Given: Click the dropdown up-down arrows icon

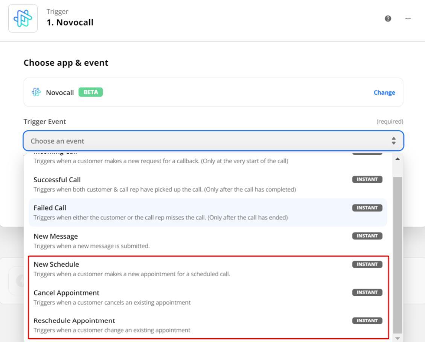Looking at the screenshot, I should (x=393, y=141).
